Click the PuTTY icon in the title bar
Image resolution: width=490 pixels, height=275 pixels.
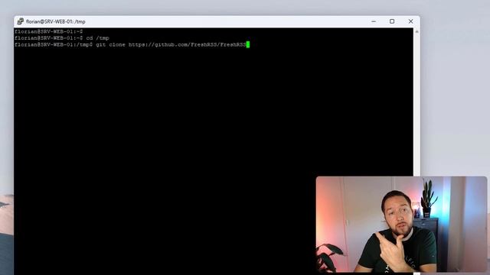21,21
